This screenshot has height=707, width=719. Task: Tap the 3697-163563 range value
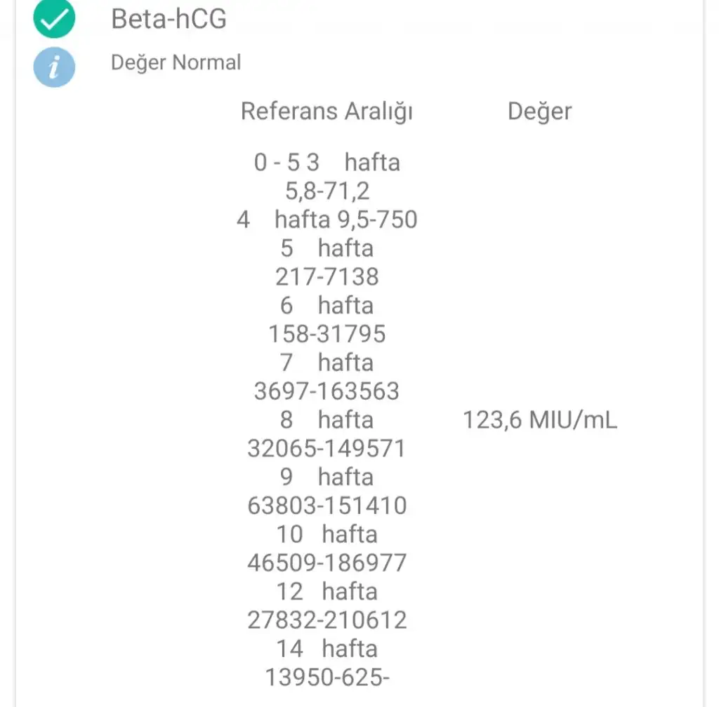pos(327,391)
